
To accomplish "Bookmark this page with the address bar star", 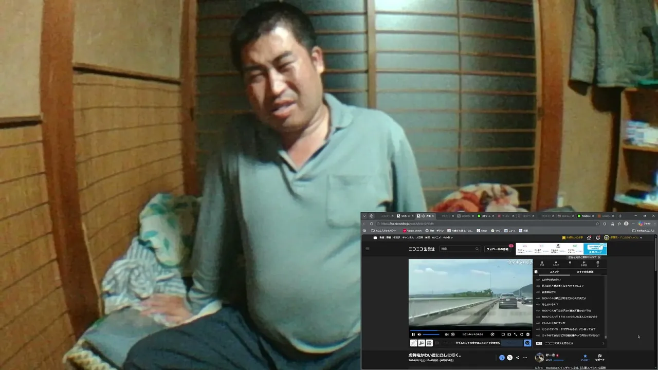I will click(x=597, y=224).
